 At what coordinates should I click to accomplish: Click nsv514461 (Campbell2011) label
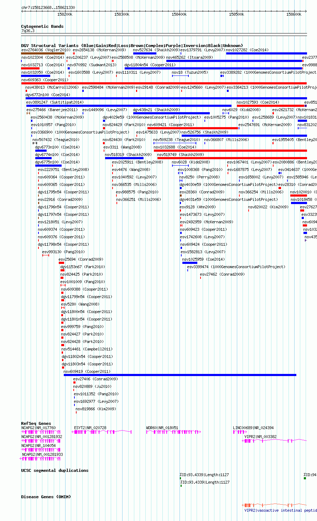(87, 349)
